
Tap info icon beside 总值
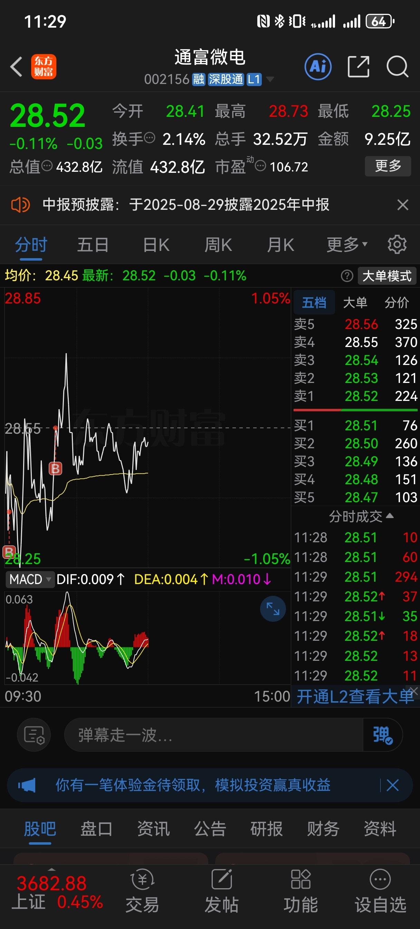[x=47, y=166]
